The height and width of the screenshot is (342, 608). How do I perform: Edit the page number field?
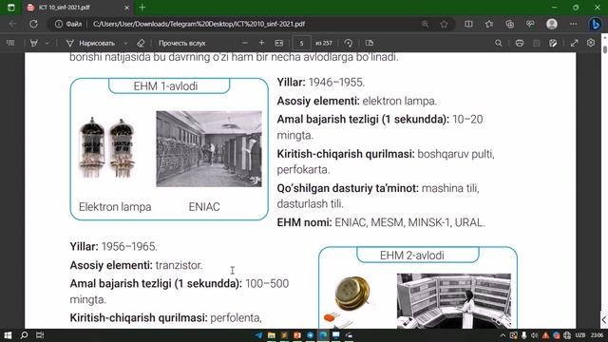click(301, 43)
